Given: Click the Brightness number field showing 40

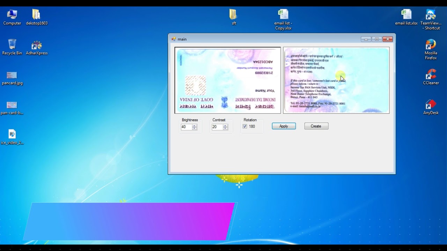Looking at the screenshot, I should (x=186, y=127).
